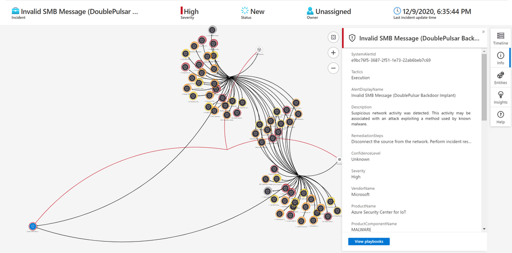Click the incident briefcase icon in the header

(15, 11)
